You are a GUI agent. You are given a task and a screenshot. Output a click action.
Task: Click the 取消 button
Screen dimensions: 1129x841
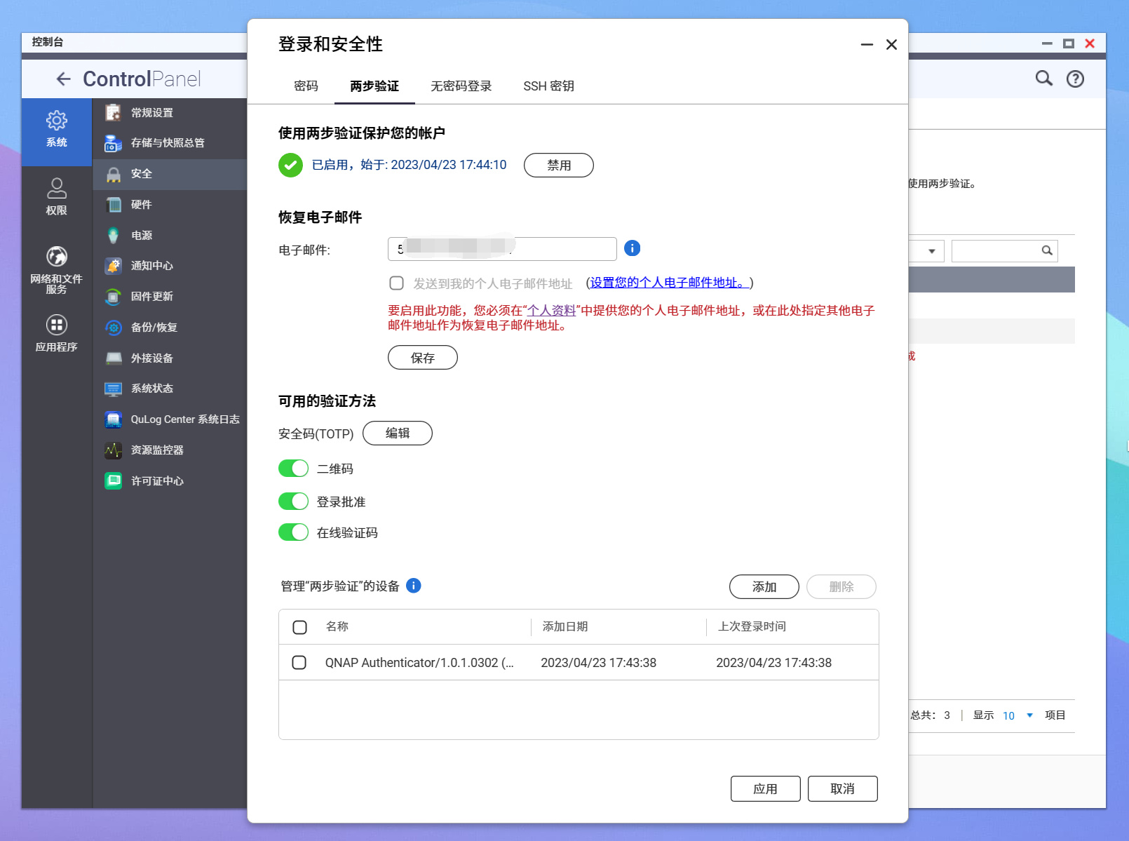click(842, 789)
